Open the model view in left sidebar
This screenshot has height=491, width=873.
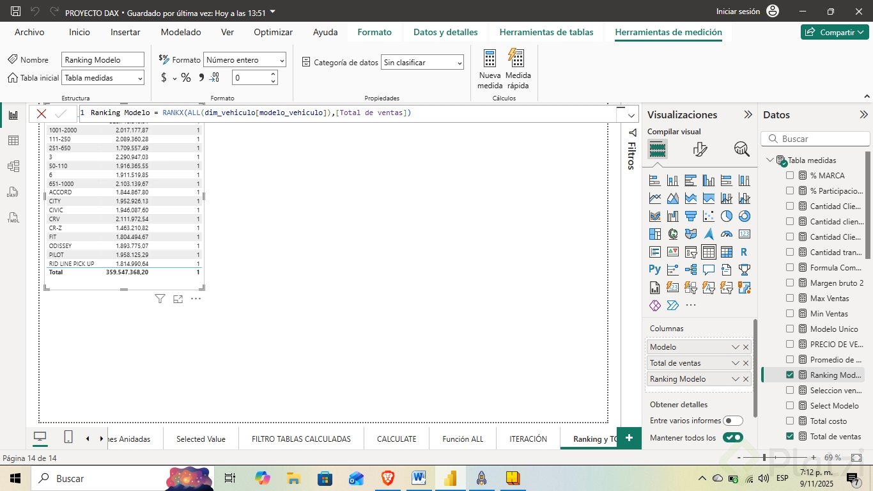[x=13, y=166]
